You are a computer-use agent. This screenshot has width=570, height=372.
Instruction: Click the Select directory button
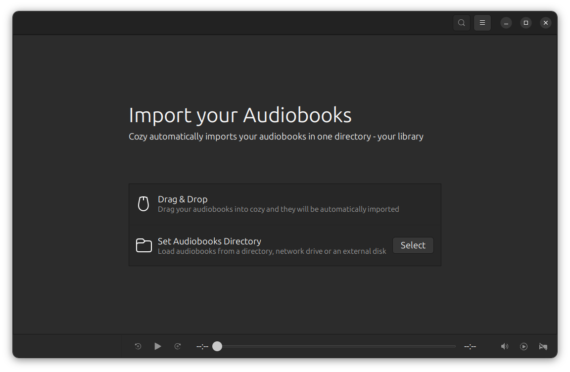click(413, 245)
